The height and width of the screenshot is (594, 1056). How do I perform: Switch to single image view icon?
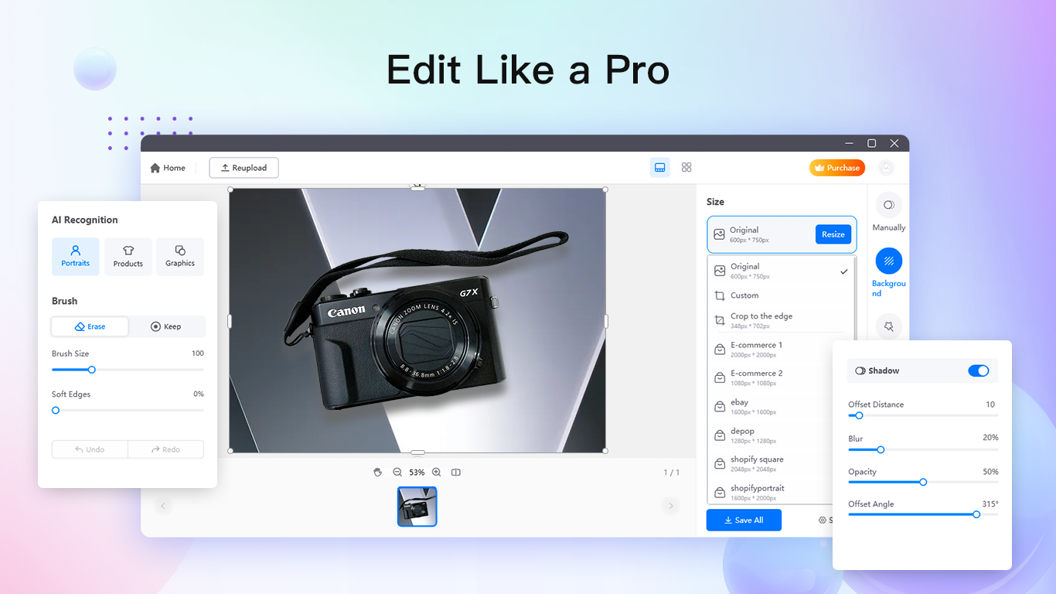[659, 167]
